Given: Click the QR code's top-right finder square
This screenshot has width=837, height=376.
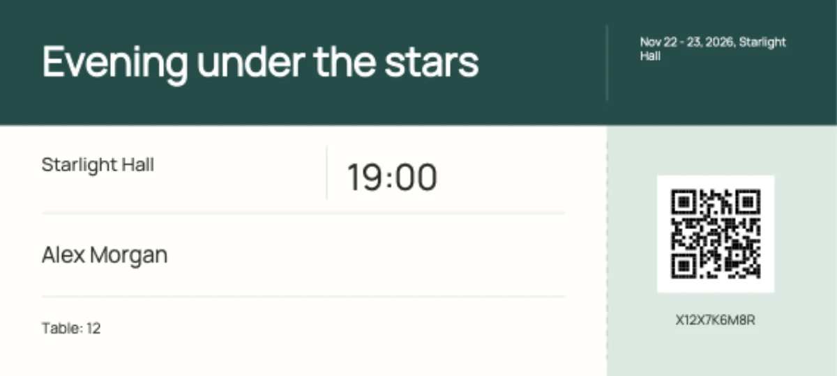Looking at the screenshot, I should (749, 201).
